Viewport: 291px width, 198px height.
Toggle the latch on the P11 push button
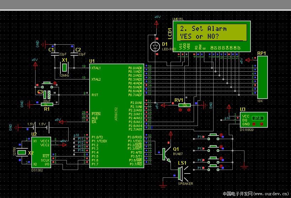tap(221, 166)
